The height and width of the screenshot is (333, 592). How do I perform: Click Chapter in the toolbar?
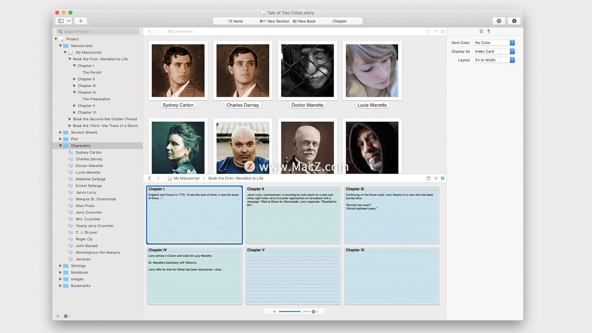[x=339, y=21]
